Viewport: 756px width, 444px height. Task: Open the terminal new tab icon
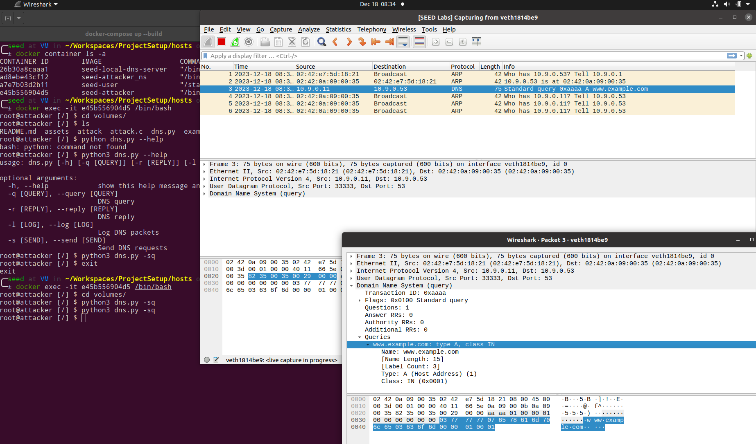pos(8,18)
